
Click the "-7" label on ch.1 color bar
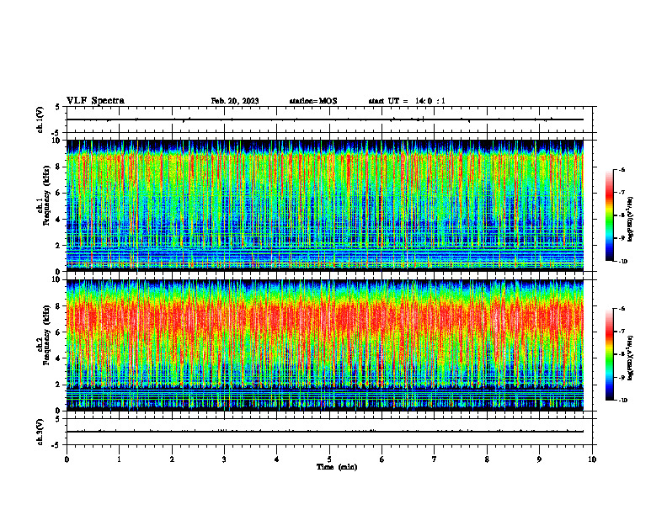click(x=622, y=193)
